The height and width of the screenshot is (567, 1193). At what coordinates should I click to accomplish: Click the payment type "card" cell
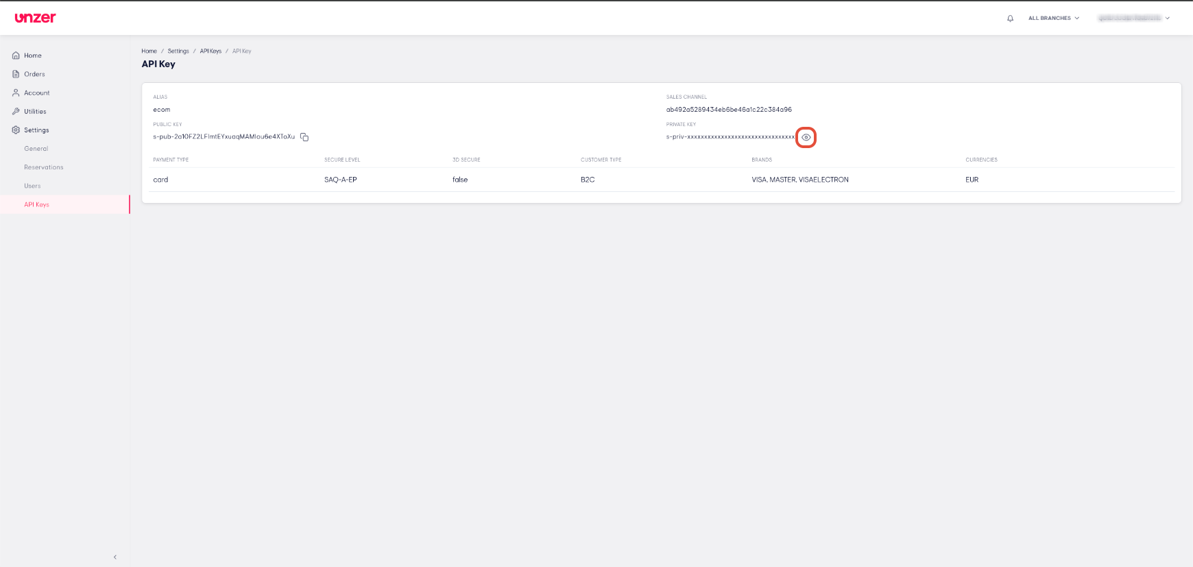(160, 180)
